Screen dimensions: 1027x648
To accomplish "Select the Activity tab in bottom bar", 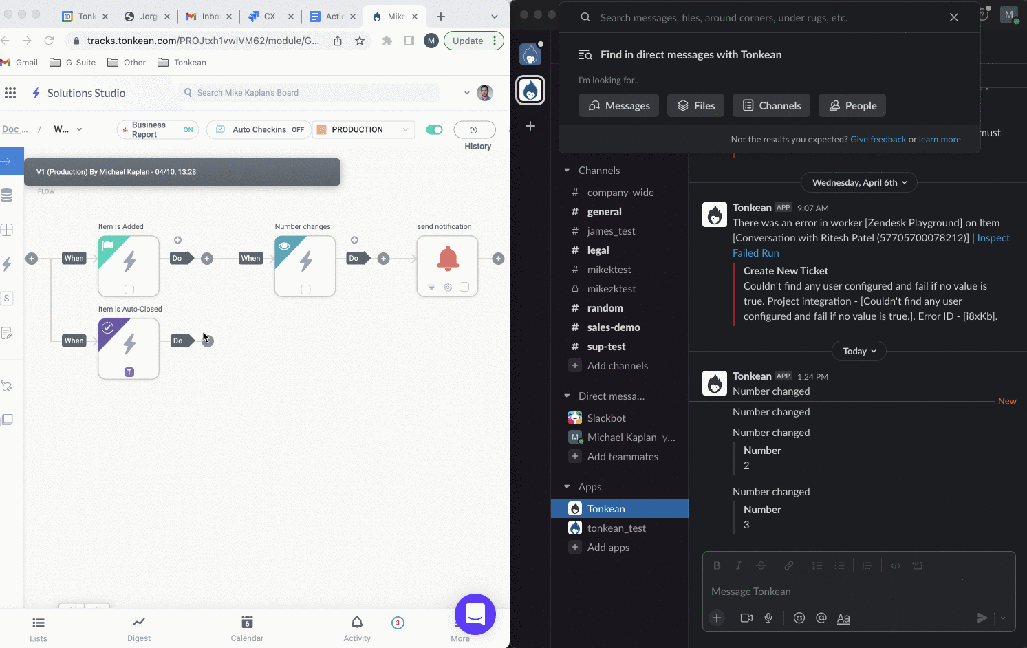I will pos(356,628).
